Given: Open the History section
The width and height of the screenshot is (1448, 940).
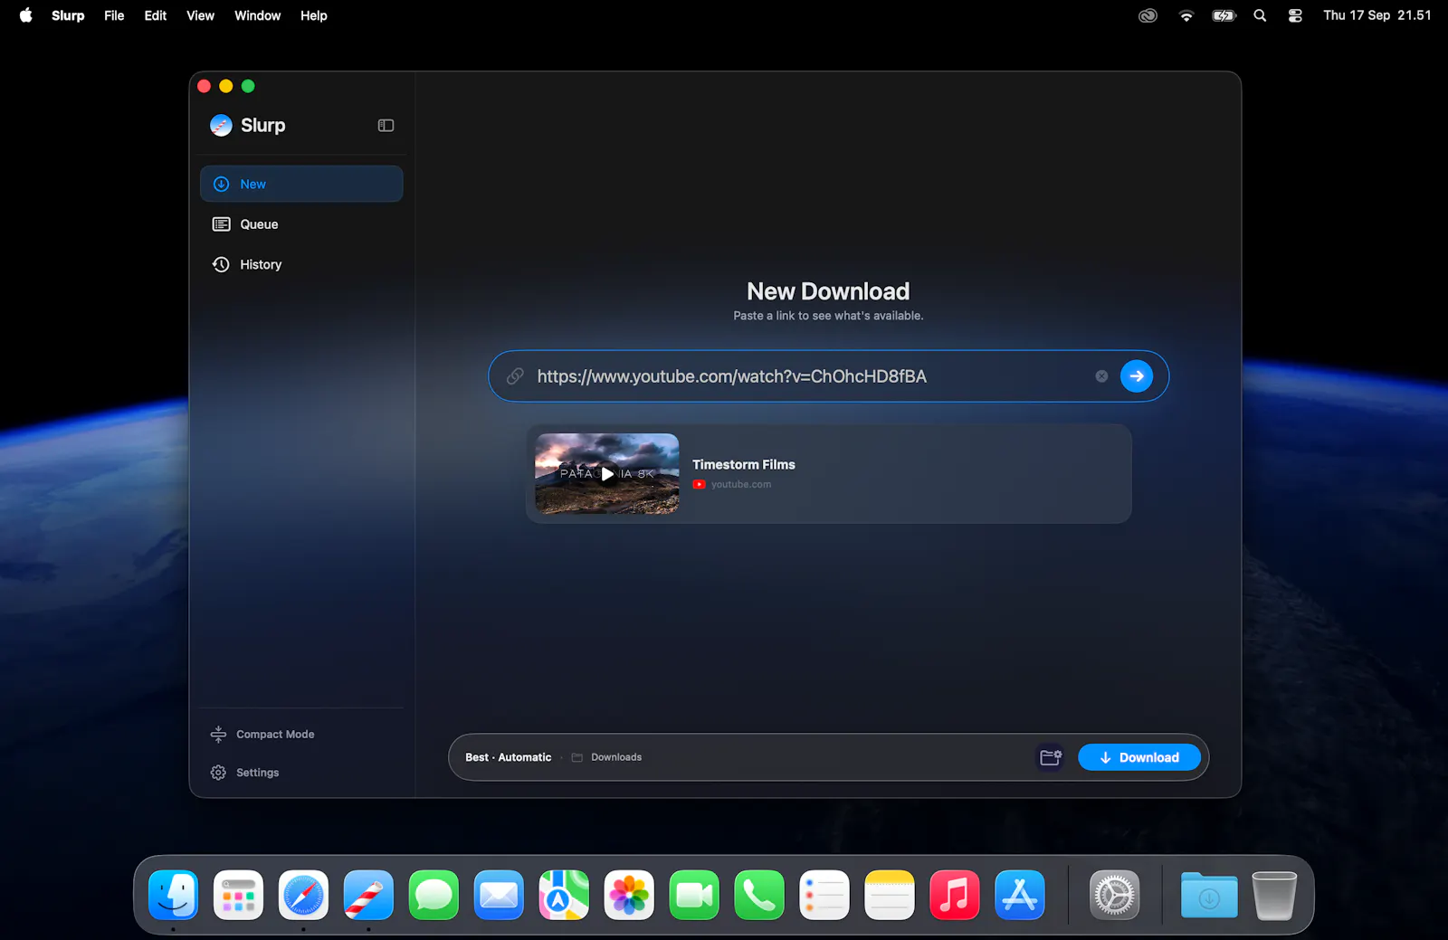Looking at the screenshot, I should click(301, 264).
